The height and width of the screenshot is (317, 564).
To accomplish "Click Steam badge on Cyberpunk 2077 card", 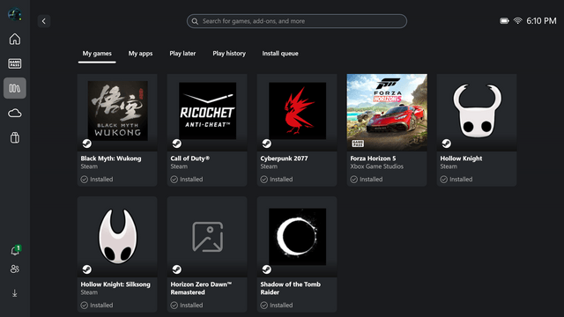I will (266, 144).
